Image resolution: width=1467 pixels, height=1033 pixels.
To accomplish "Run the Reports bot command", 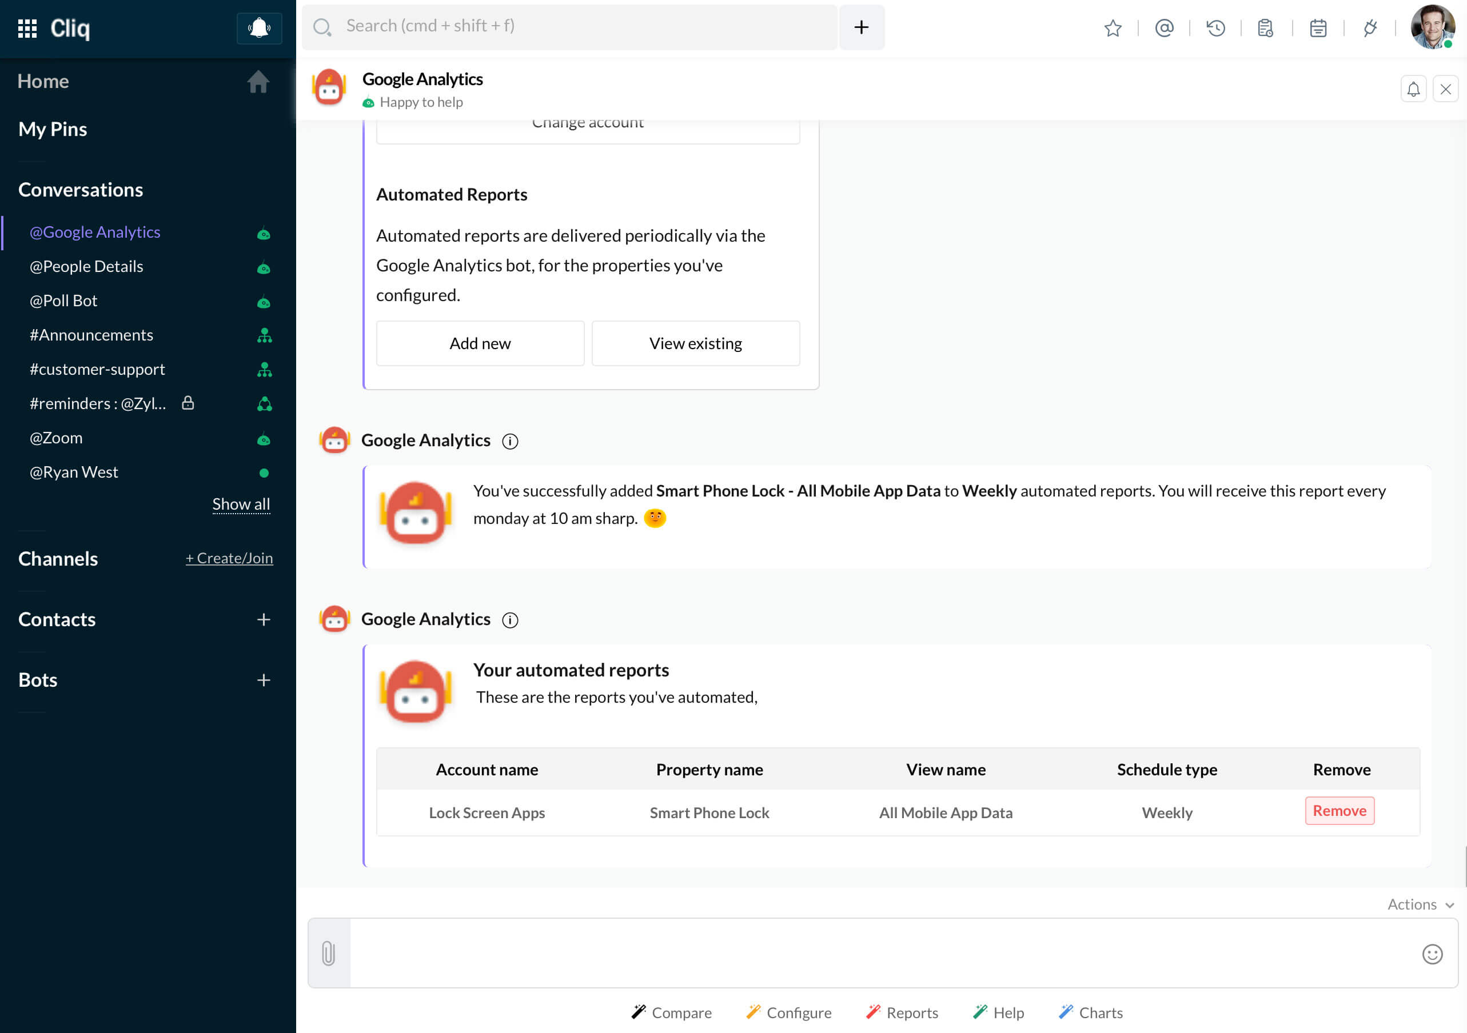I will coord(902,1012).
